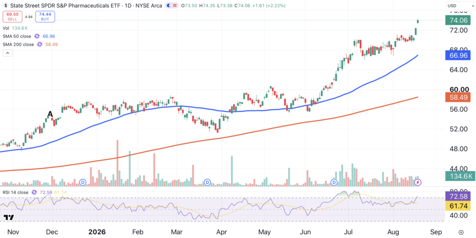Screen dimensions: 476x238
Task: Select the Vol indicator legend
Action: (6, 28)
